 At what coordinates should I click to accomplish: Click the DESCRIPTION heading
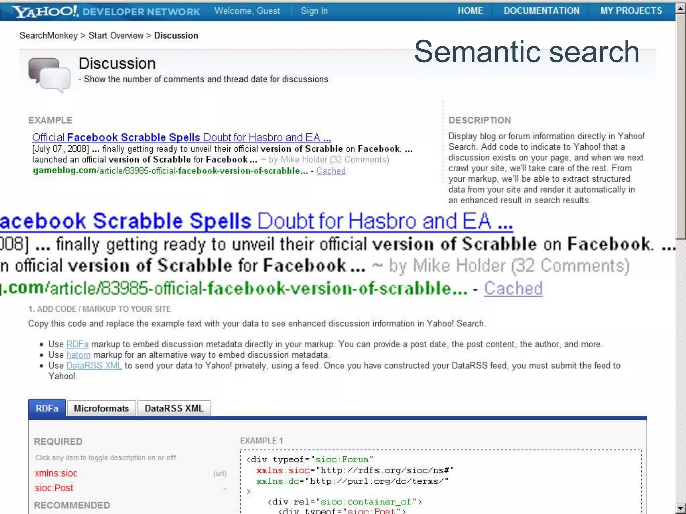pos(480,120)
